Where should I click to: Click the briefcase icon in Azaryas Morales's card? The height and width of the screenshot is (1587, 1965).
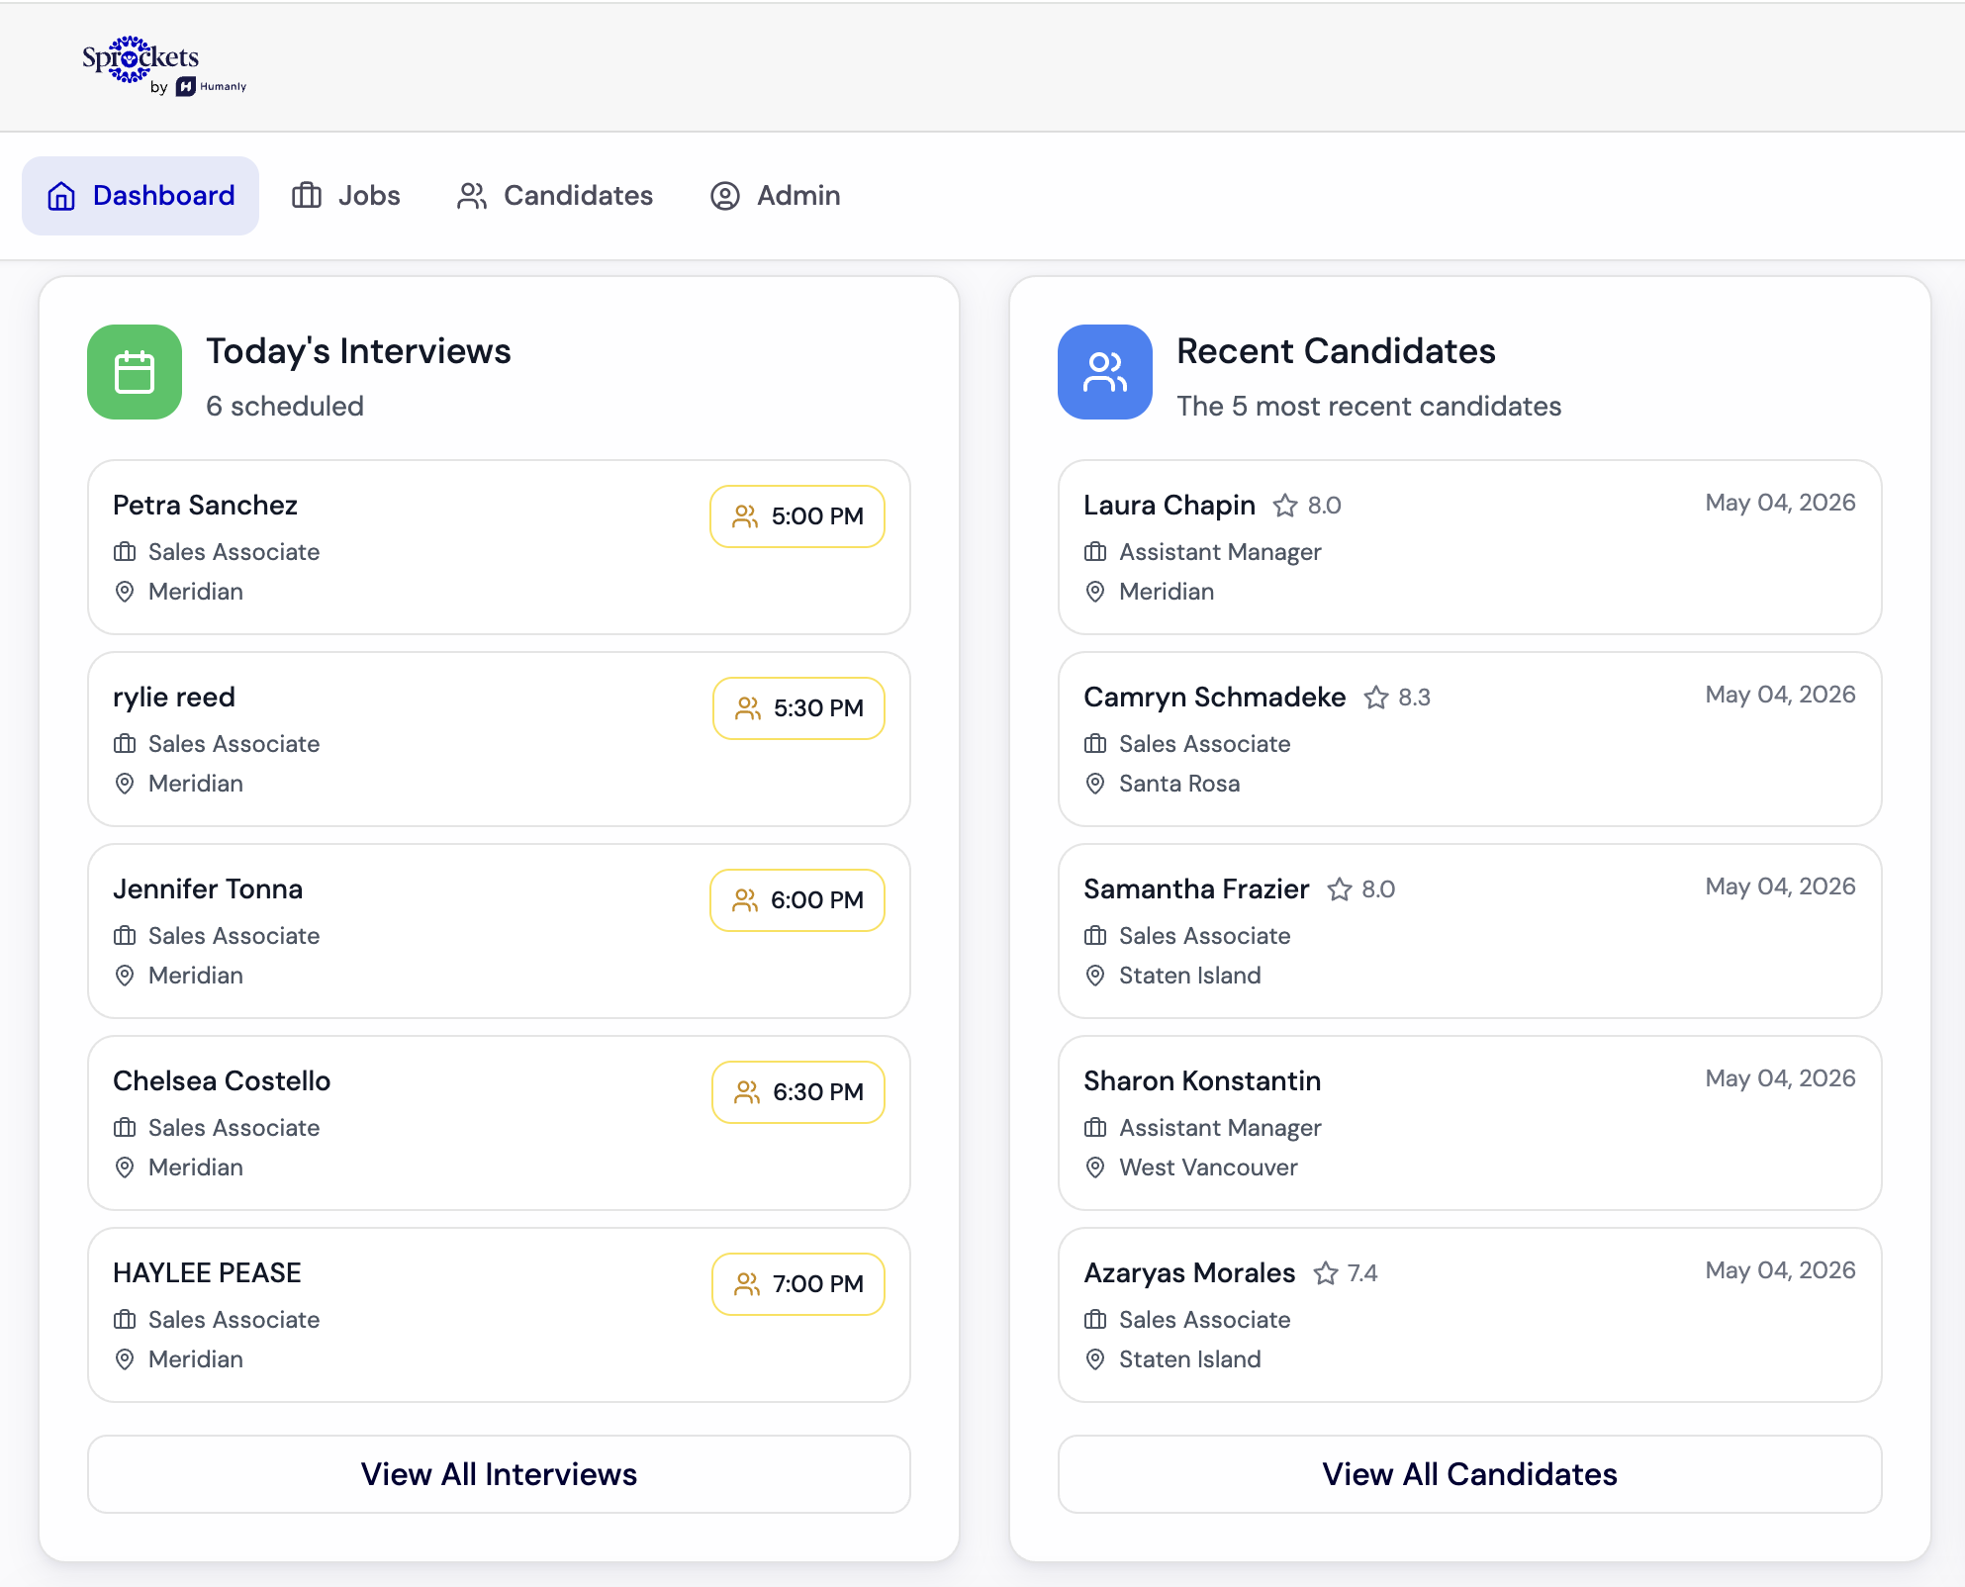coord(1095,1320)
